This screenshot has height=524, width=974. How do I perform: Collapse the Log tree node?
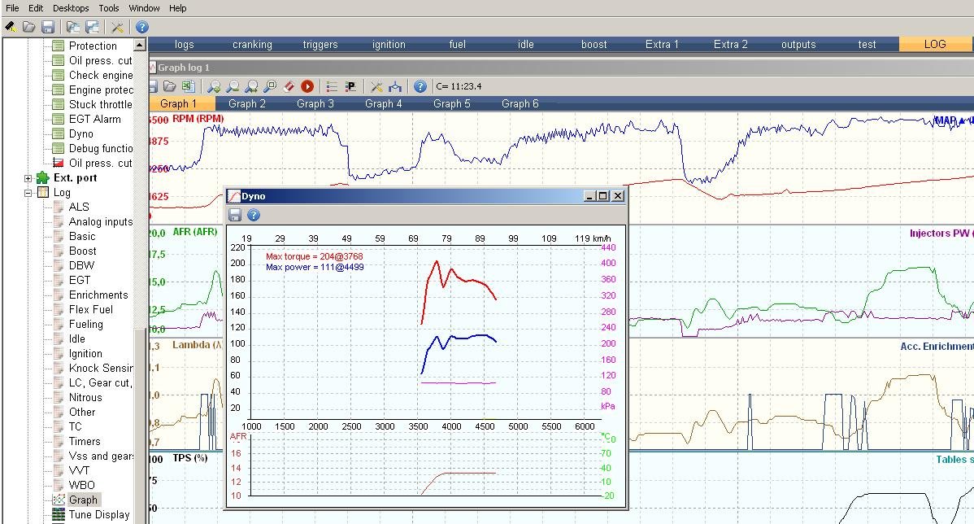click(28, 193)
